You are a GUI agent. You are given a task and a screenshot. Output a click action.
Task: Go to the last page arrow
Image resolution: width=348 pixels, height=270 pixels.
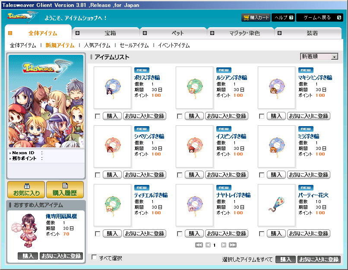click(232, 245)
